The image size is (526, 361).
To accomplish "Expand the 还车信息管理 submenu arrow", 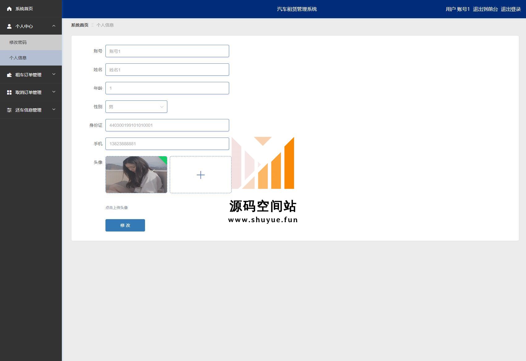I will tap(54, 110).
